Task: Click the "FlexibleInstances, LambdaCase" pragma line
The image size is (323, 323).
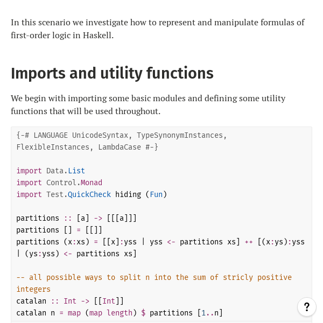Action: click(87, 147)
